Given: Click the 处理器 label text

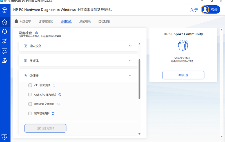Looking at the screenshot, I should [34, 76].
